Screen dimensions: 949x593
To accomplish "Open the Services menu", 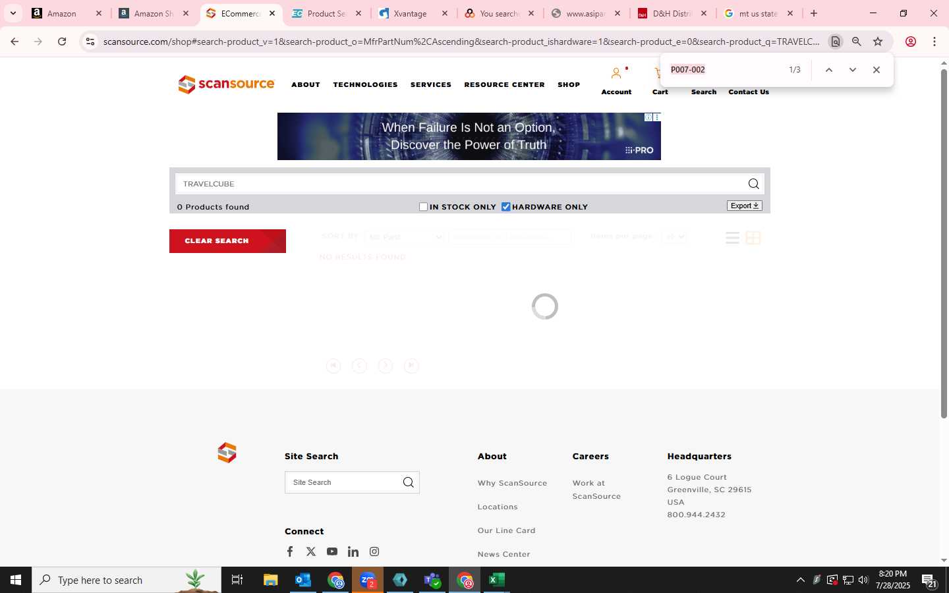I will pos(431,84).
